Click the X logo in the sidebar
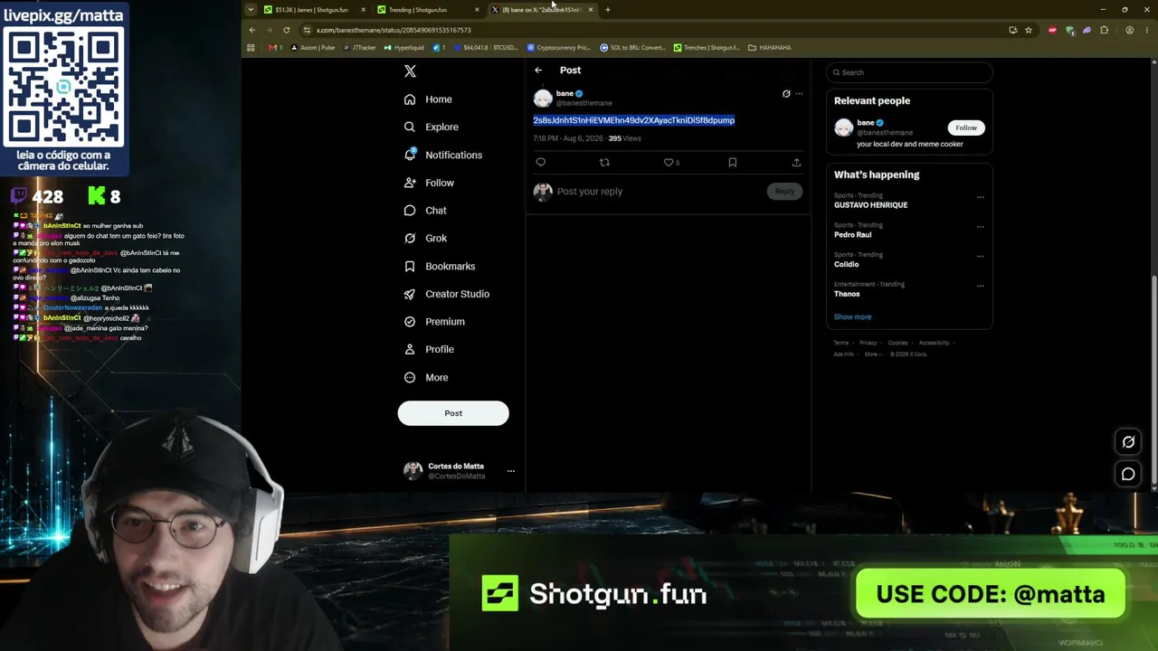Screen dimensions: 1158x651 click(x=410, y=71)
